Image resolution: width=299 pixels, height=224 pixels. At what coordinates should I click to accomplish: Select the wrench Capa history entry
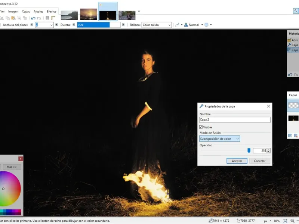pyautogui.click(x=293, y=45)
